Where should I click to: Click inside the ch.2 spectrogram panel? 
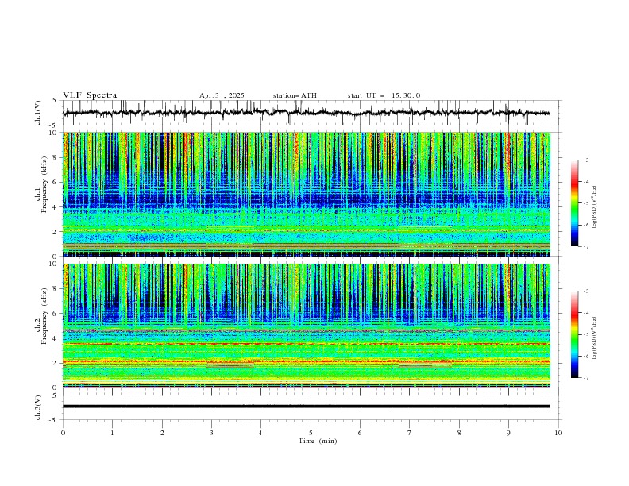(307, 326)
